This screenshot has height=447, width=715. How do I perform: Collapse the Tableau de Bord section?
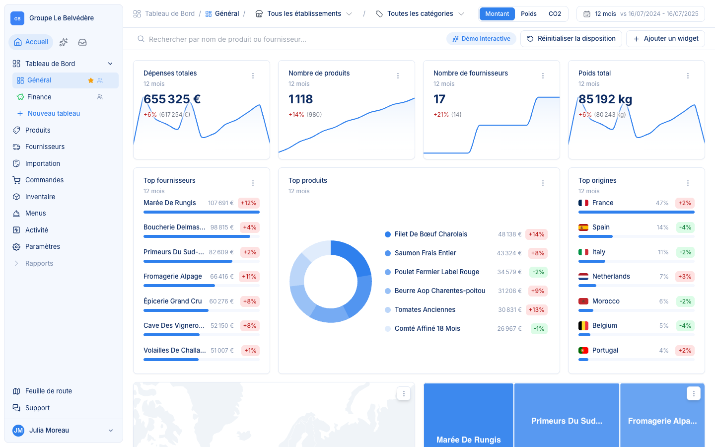point(110,64)
